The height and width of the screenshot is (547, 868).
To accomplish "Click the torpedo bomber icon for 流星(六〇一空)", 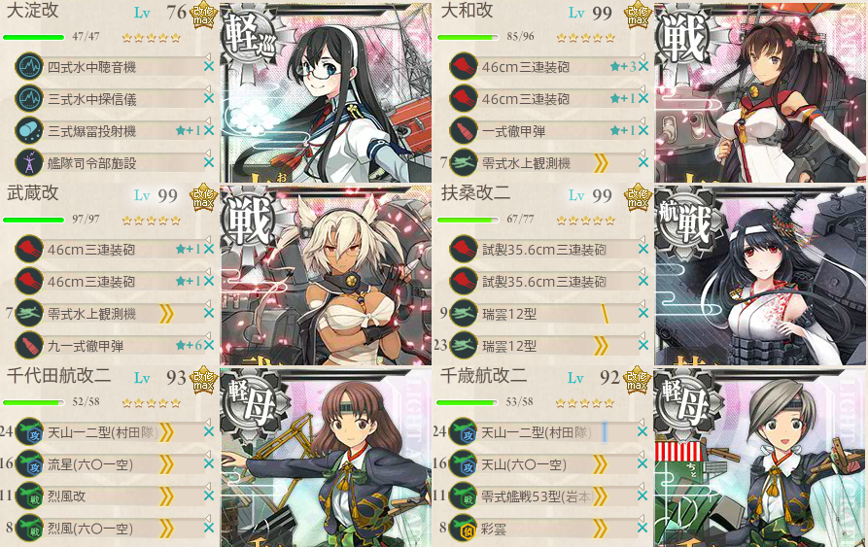I will pos(29,464).
